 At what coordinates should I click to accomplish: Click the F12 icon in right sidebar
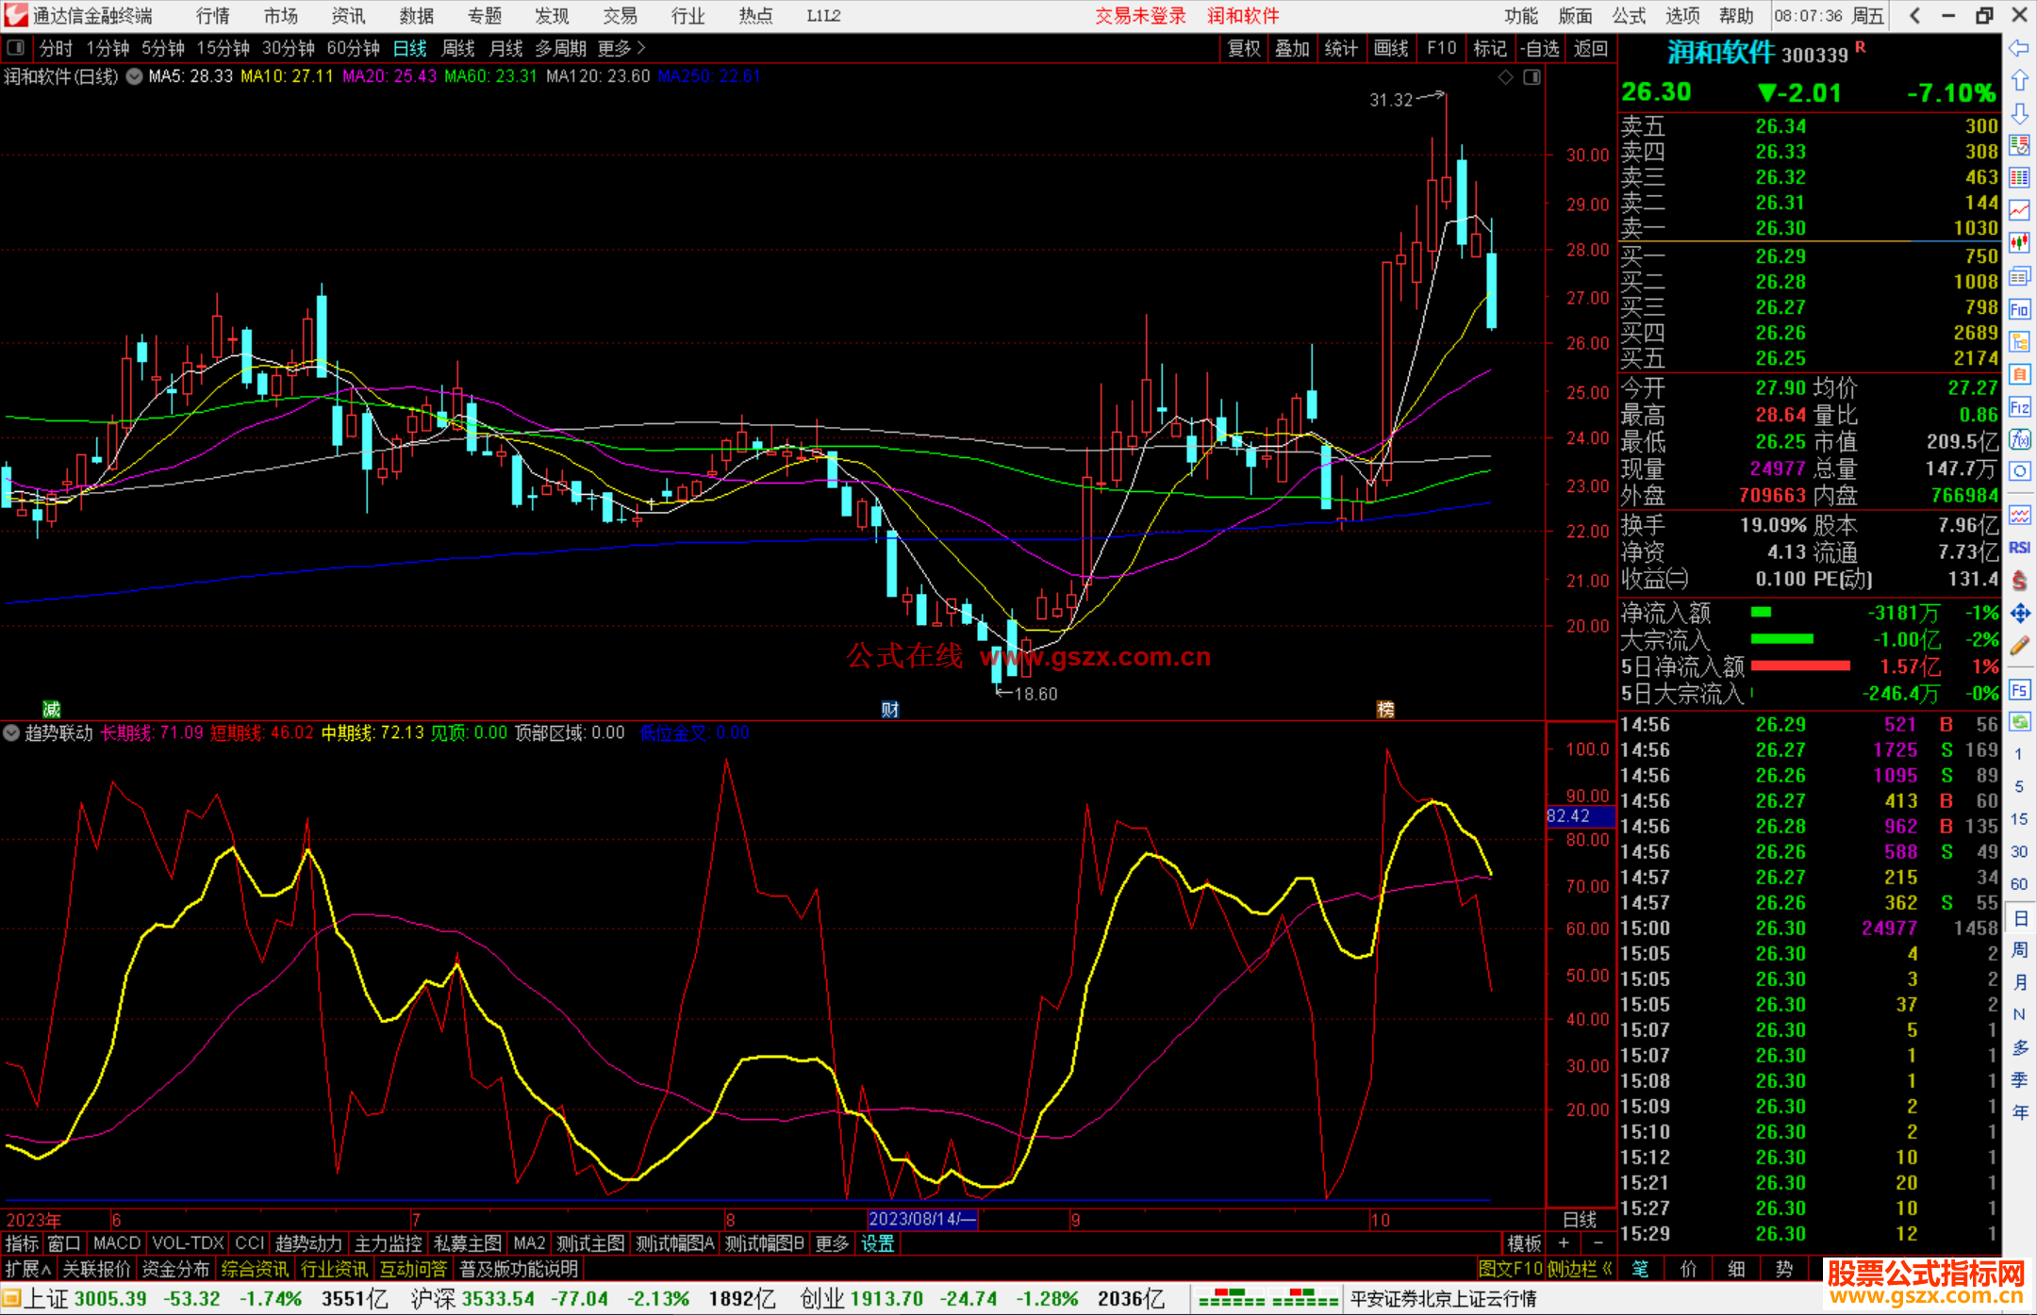click(x=2019, y=407)
